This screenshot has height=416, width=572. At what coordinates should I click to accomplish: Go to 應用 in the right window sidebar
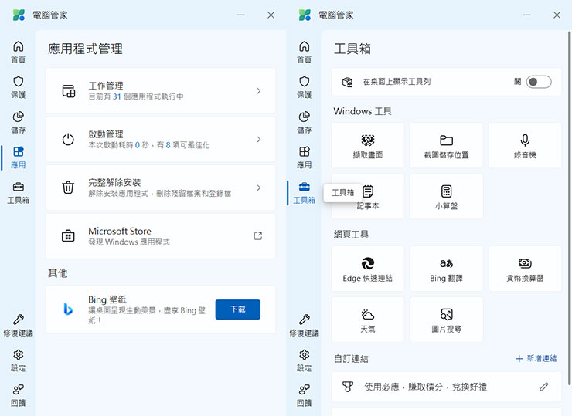click(x=305, y=157)
